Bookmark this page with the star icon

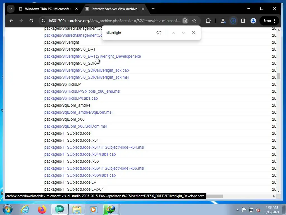click(x=194, y=21)
